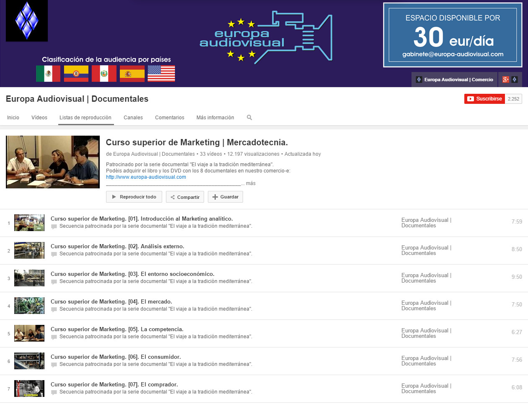Click the blue diamond channel avatar
Screen dimensions: 528x404
(27, 21)
